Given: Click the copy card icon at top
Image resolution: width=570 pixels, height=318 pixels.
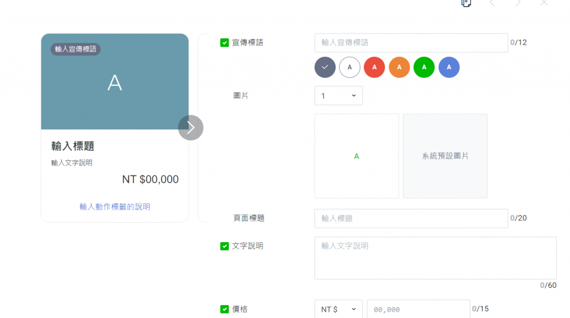Looking at the screenshot, I should [466, 3].
